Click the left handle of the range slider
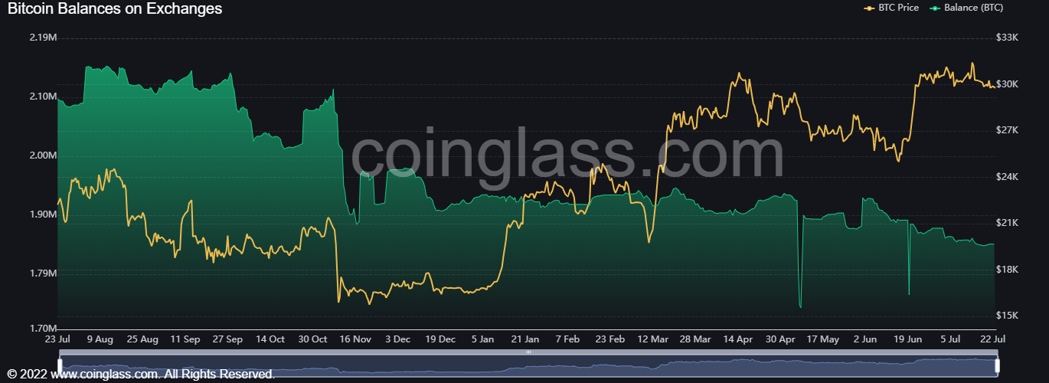The width and height of the screenshot is (1049, 383). 60,364
